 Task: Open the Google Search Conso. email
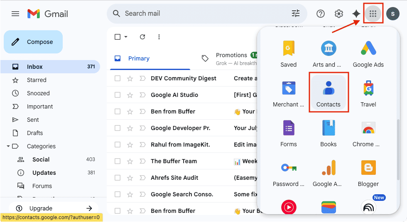182,194
